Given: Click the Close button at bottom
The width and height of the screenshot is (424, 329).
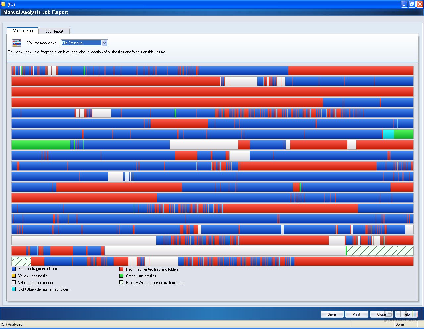Looking at the screenshot, I should (x=381, y=314).
